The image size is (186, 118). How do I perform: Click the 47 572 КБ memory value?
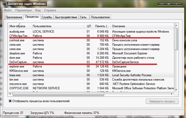[x=102, y=62]
